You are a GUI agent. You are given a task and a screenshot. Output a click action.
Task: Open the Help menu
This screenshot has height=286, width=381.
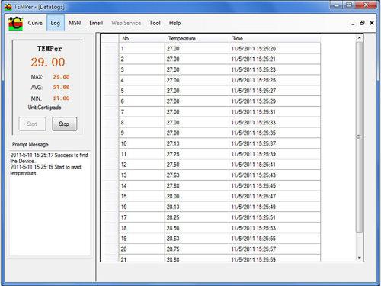point(174,23)
